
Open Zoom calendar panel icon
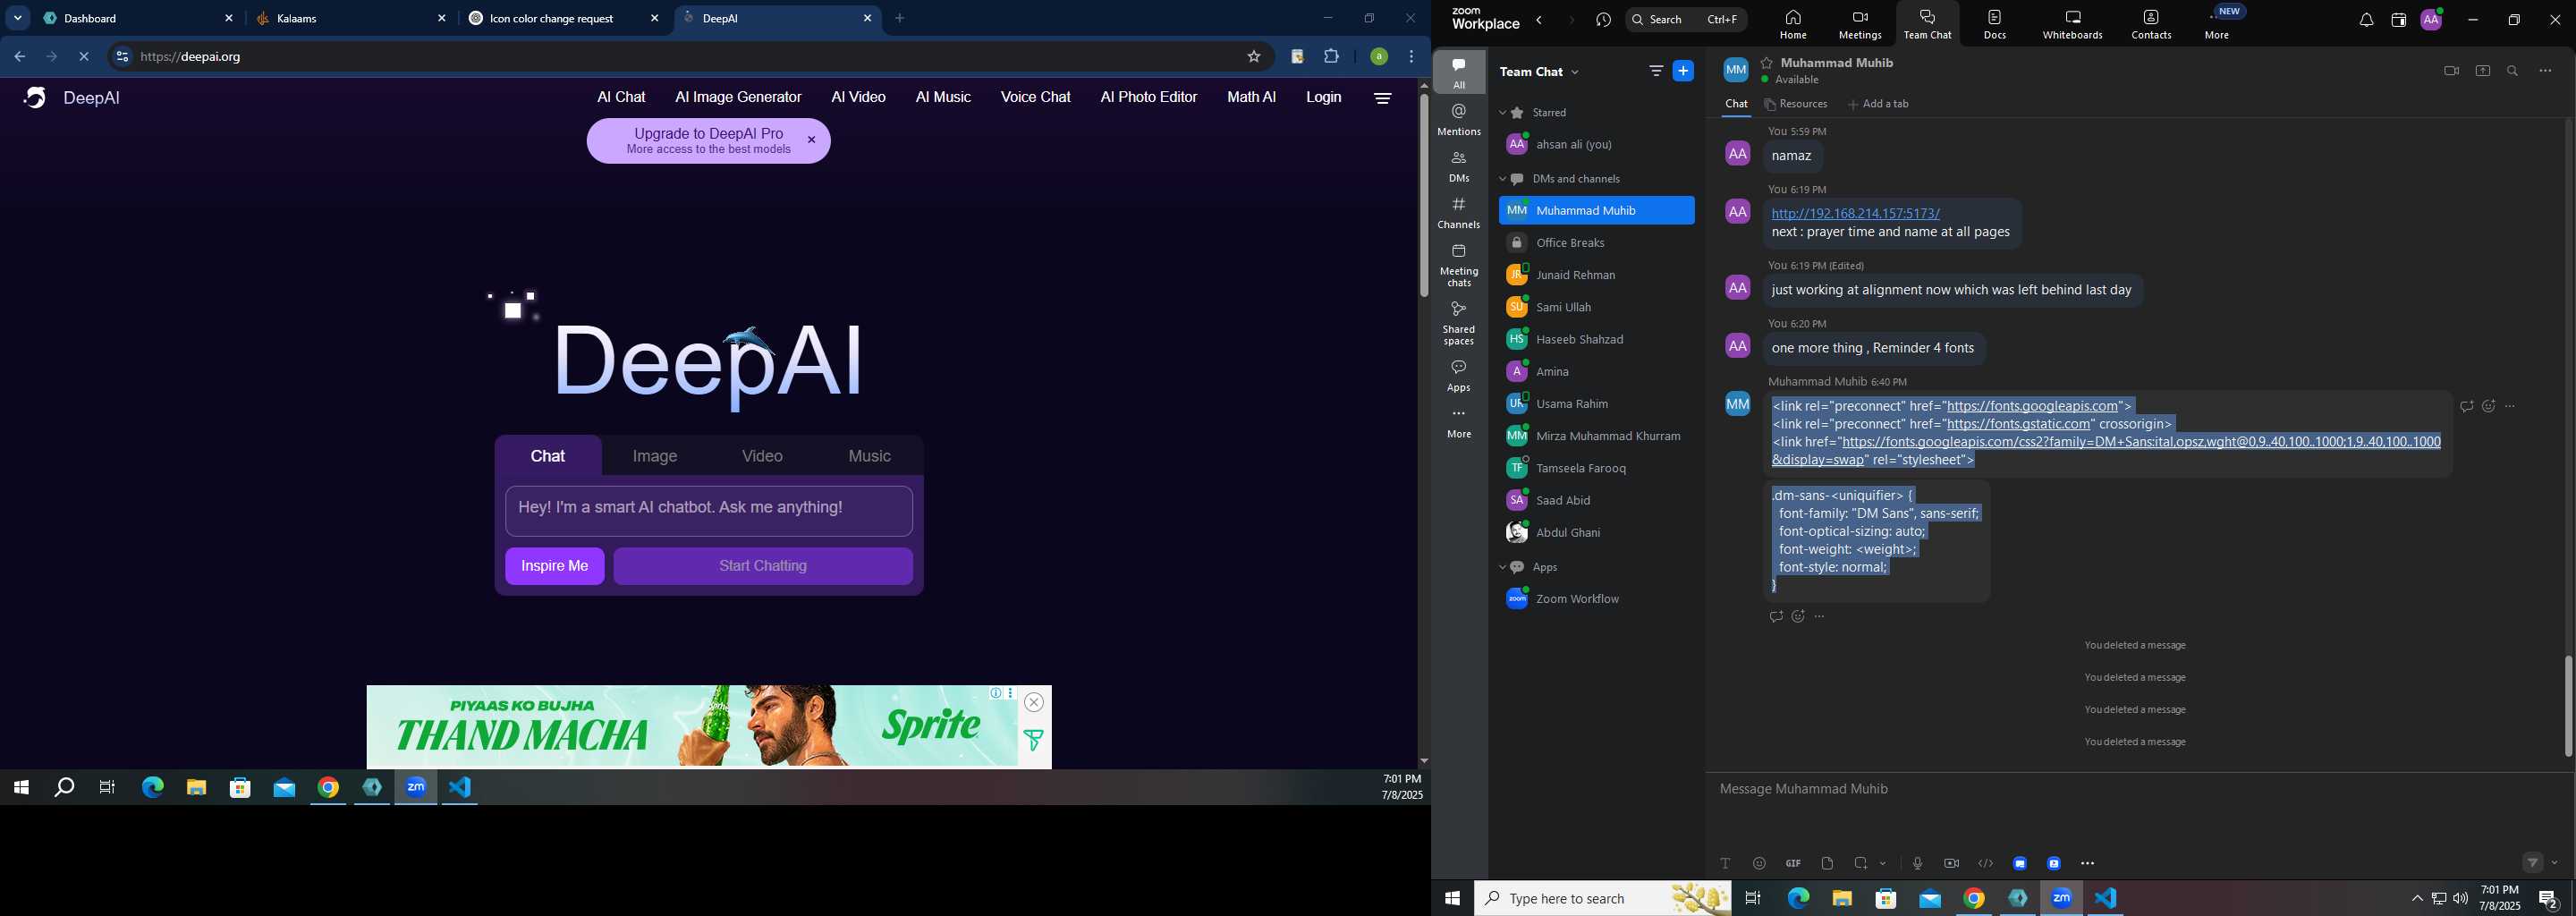tap(2398, 20)
